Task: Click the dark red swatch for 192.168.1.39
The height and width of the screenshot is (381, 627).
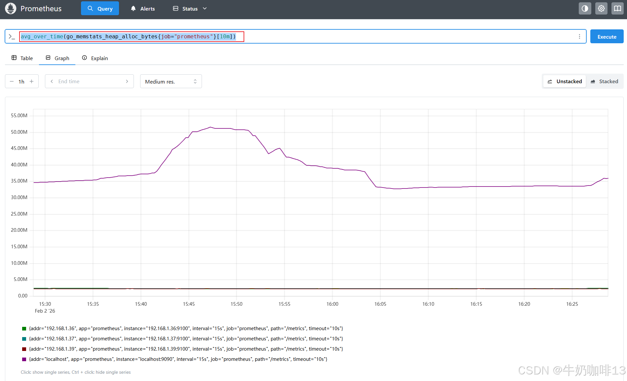Action: [x=24, y=349]
